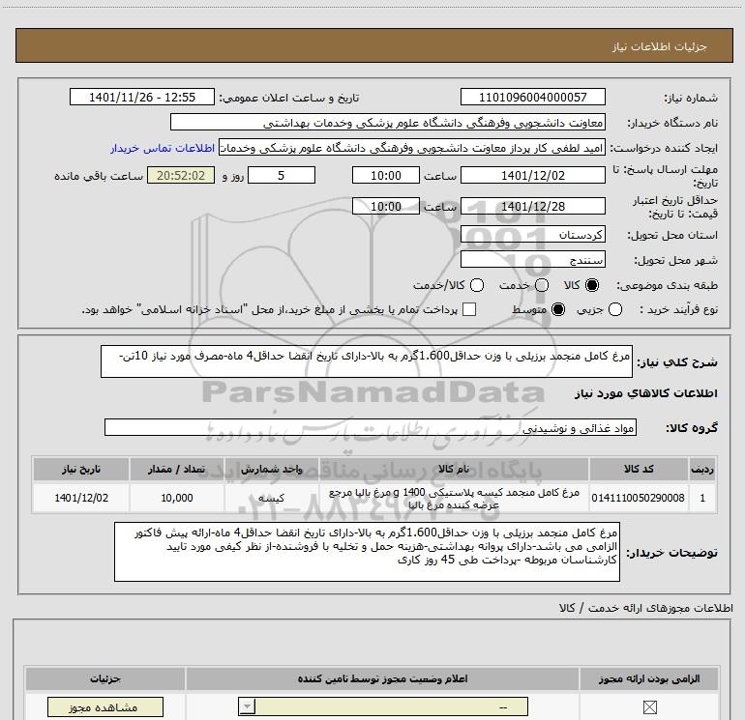745x720 pixels.
Task: Click the delivery city field سنندج
Action: click(x=532, y=260)
